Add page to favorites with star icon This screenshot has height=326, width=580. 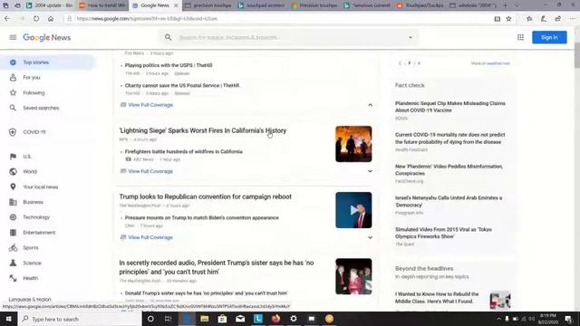(509, 18)
